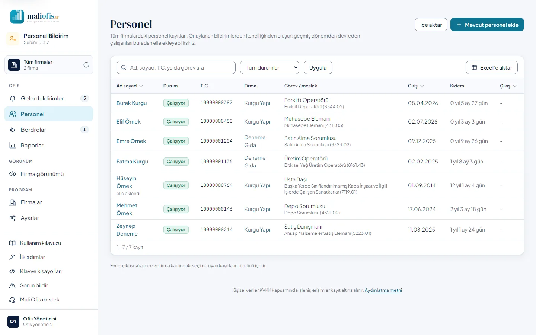Click the code icon for Klavye kısayolları
The image size is (536, 335).
tap(12, 272)
